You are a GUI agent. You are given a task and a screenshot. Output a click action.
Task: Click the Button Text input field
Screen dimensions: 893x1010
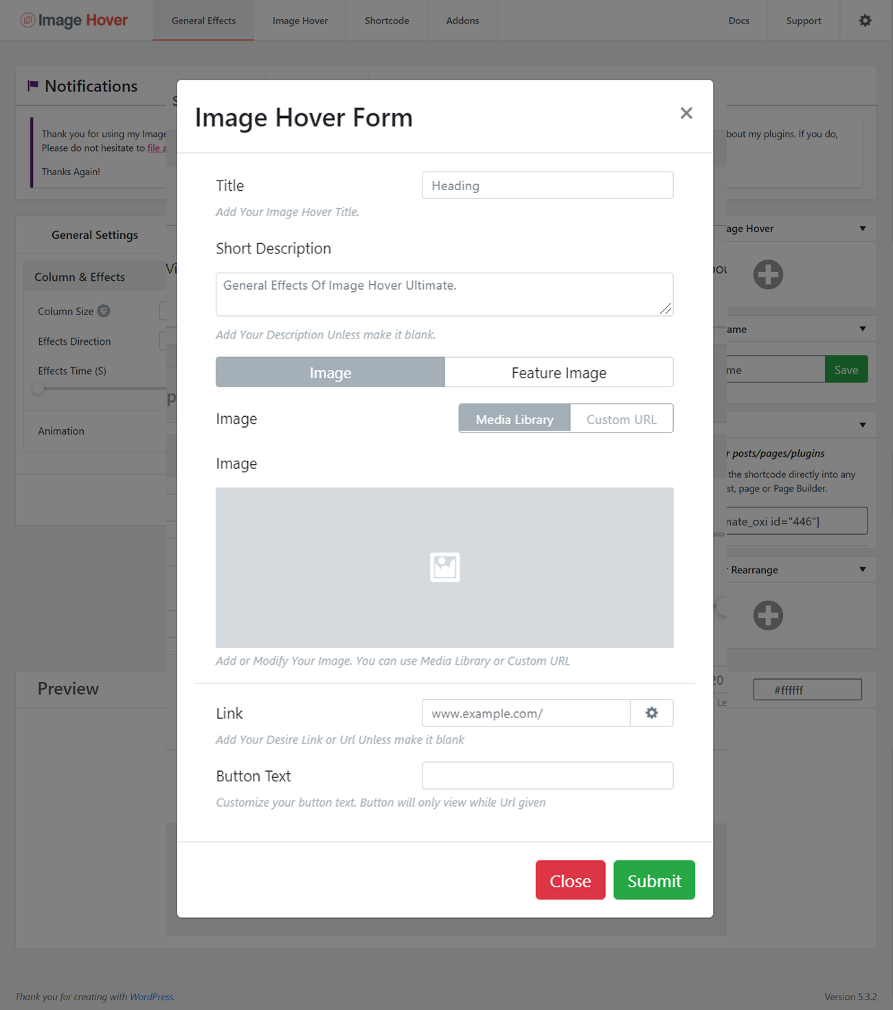(547, 776)
